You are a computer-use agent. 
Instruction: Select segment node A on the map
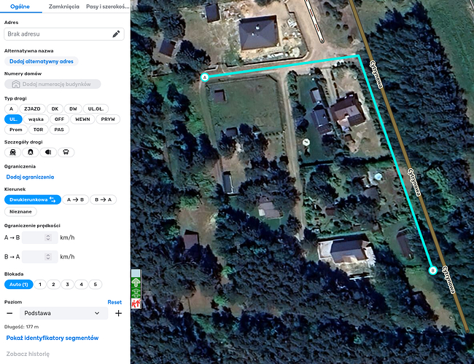point(205,77)
